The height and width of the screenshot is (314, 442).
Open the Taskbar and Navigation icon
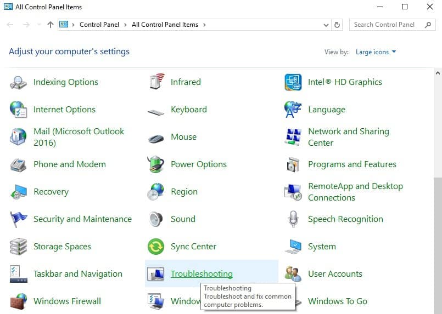click(x=18, y=274)
